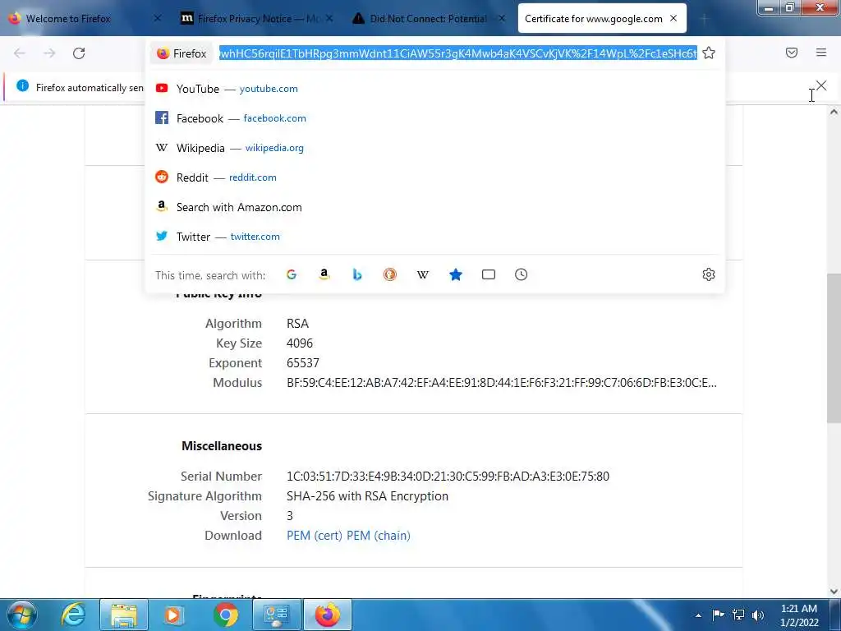Launch Internet Explorer from taskbar

(x=73, y=615)
